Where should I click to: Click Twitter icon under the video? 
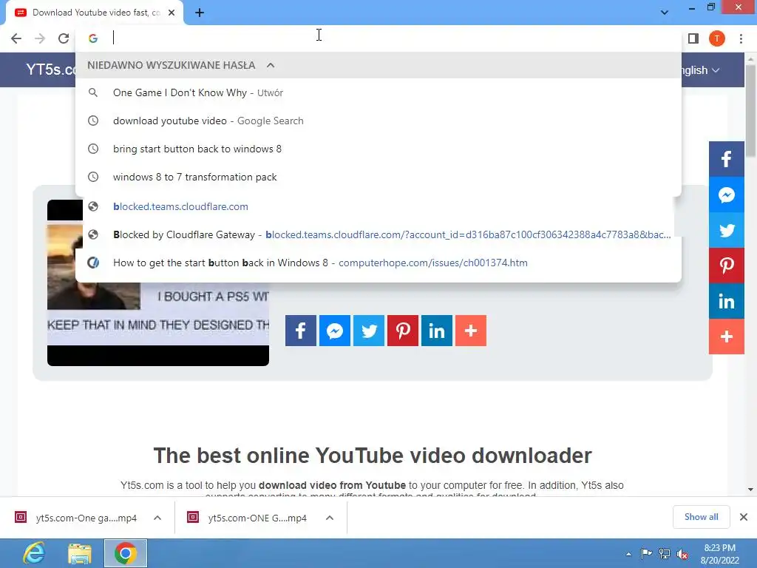369,331
